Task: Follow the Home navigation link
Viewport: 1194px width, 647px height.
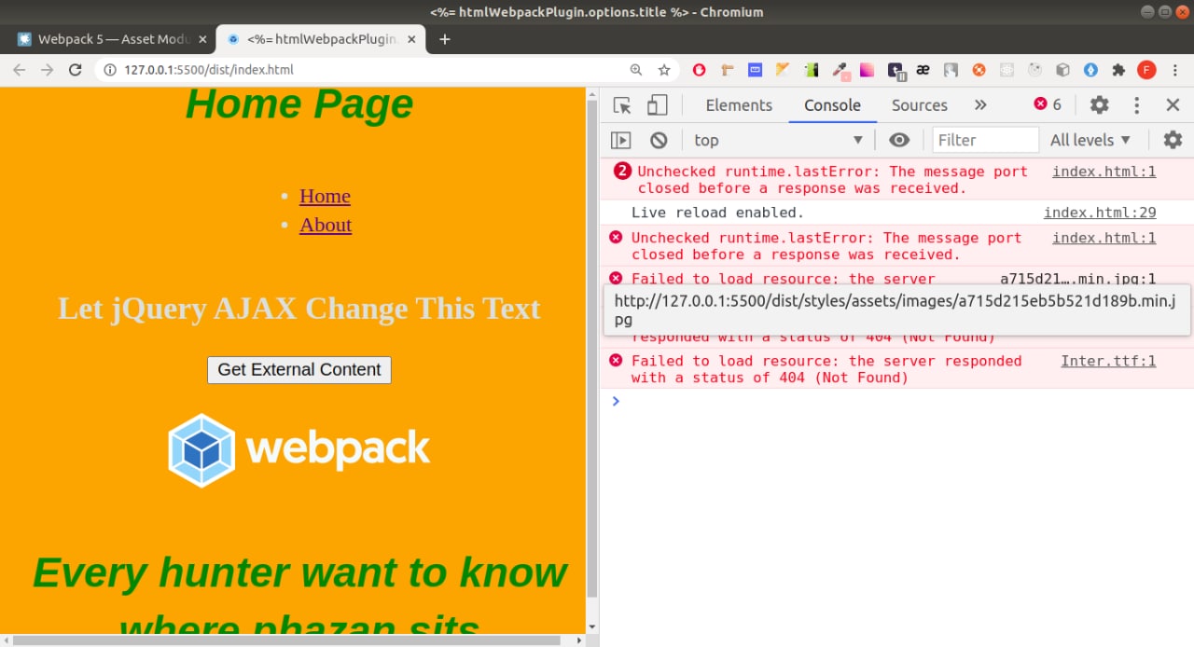Action: (325, 196)
